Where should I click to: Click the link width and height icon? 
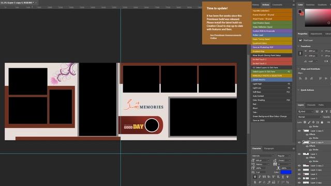coord(300,53)
